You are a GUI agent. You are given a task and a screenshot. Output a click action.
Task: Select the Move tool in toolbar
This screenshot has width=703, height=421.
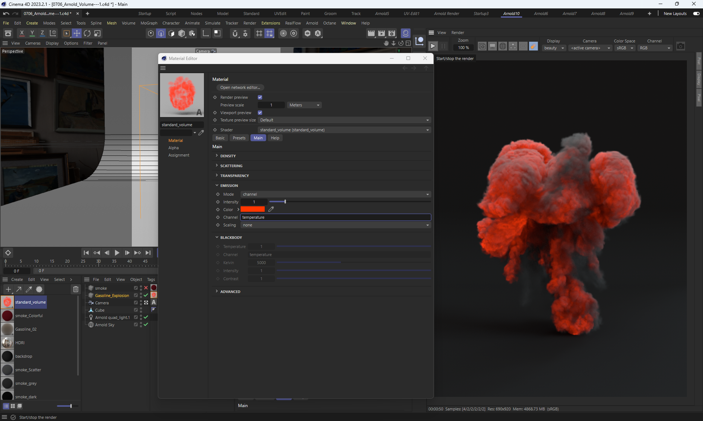[77, 33]
